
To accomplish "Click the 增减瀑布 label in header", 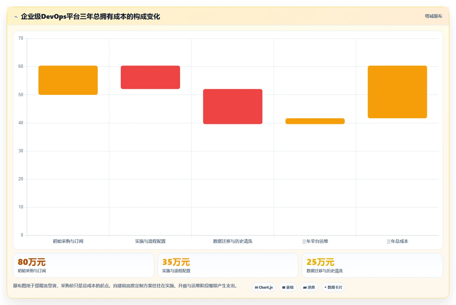I will pyautogui.click(x=433, y=16).
